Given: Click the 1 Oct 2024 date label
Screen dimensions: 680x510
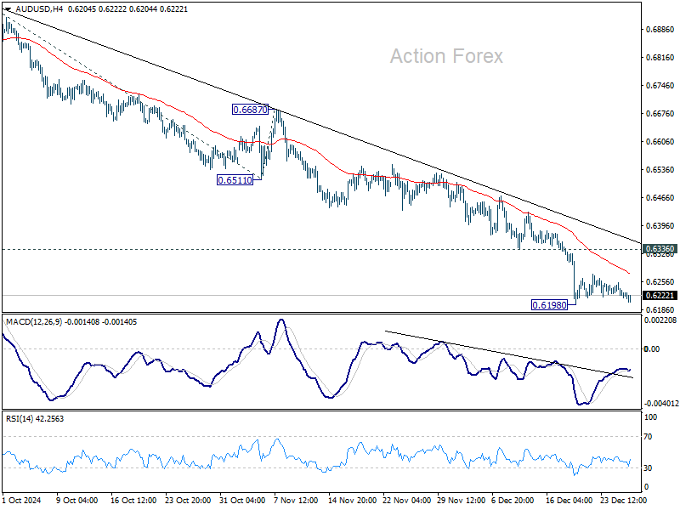Looking at the screenshot, I should 22,500.
